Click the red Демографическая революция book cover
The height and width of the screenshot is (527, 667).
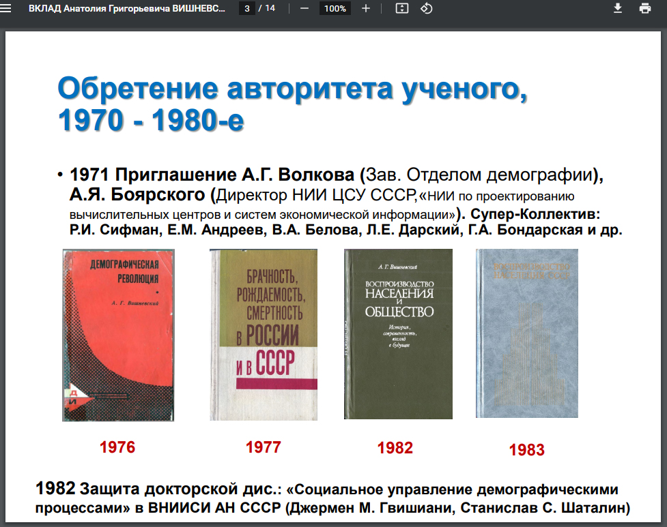click(118, 335)
